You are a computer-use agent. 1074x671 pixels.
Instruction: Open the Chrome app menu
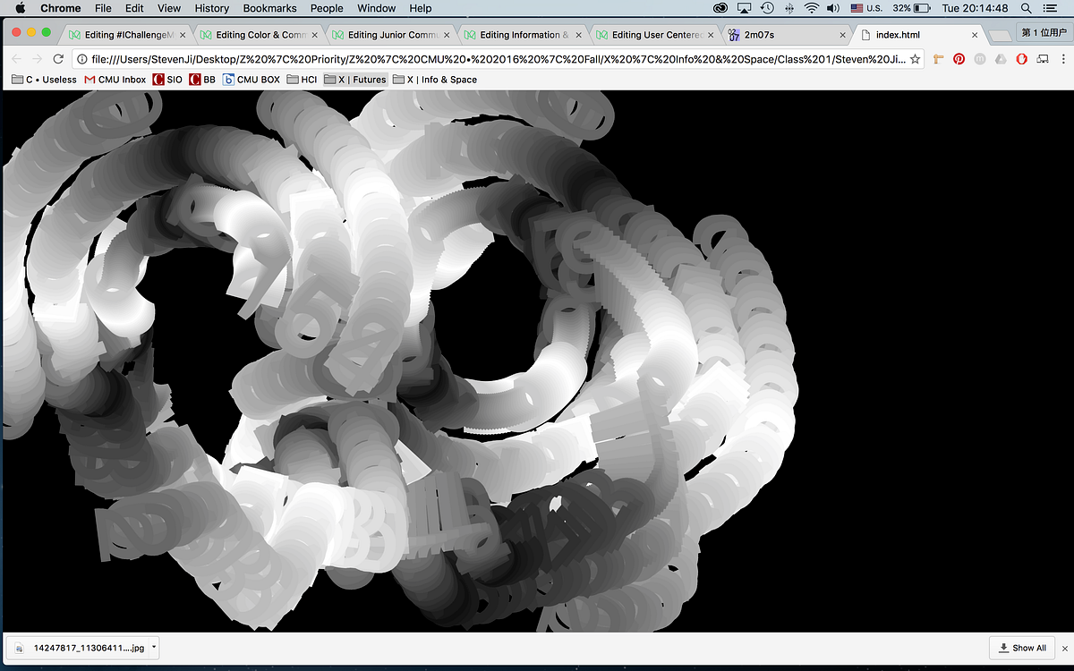tap(61, 8)
